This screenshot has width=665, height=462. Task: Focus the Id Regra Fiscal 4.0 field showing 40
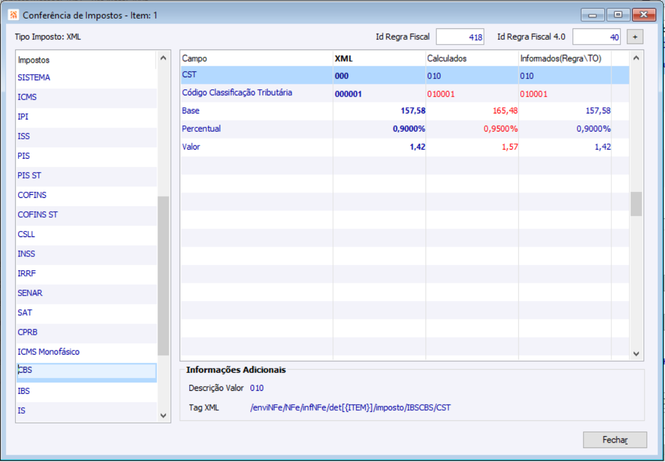pyautogui.click(x=596, y=37)
